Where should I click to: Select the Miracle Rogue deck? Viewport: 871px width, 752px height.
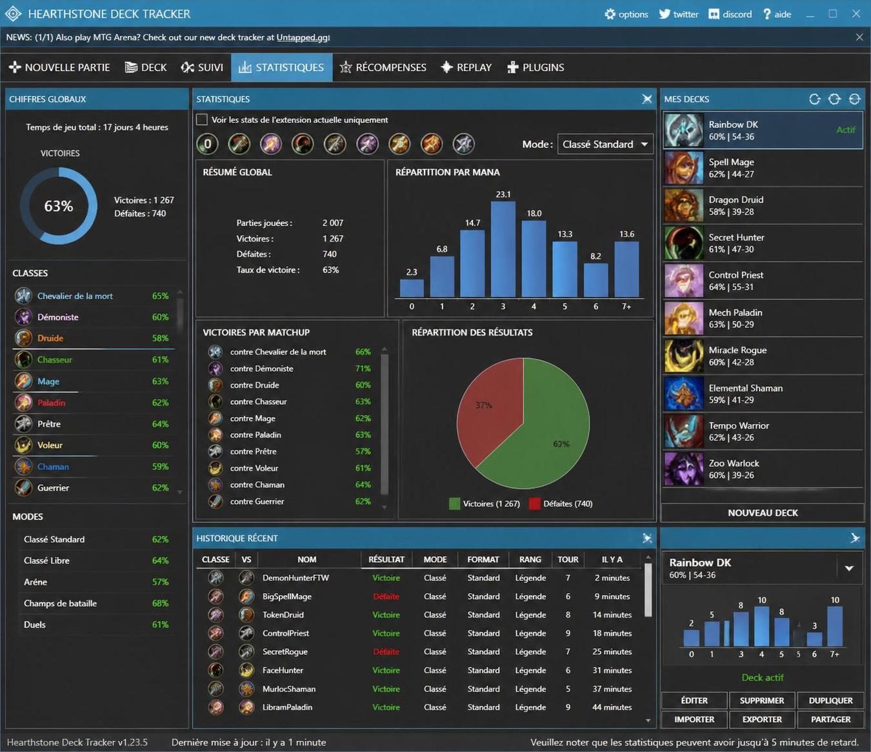(763, 356)
